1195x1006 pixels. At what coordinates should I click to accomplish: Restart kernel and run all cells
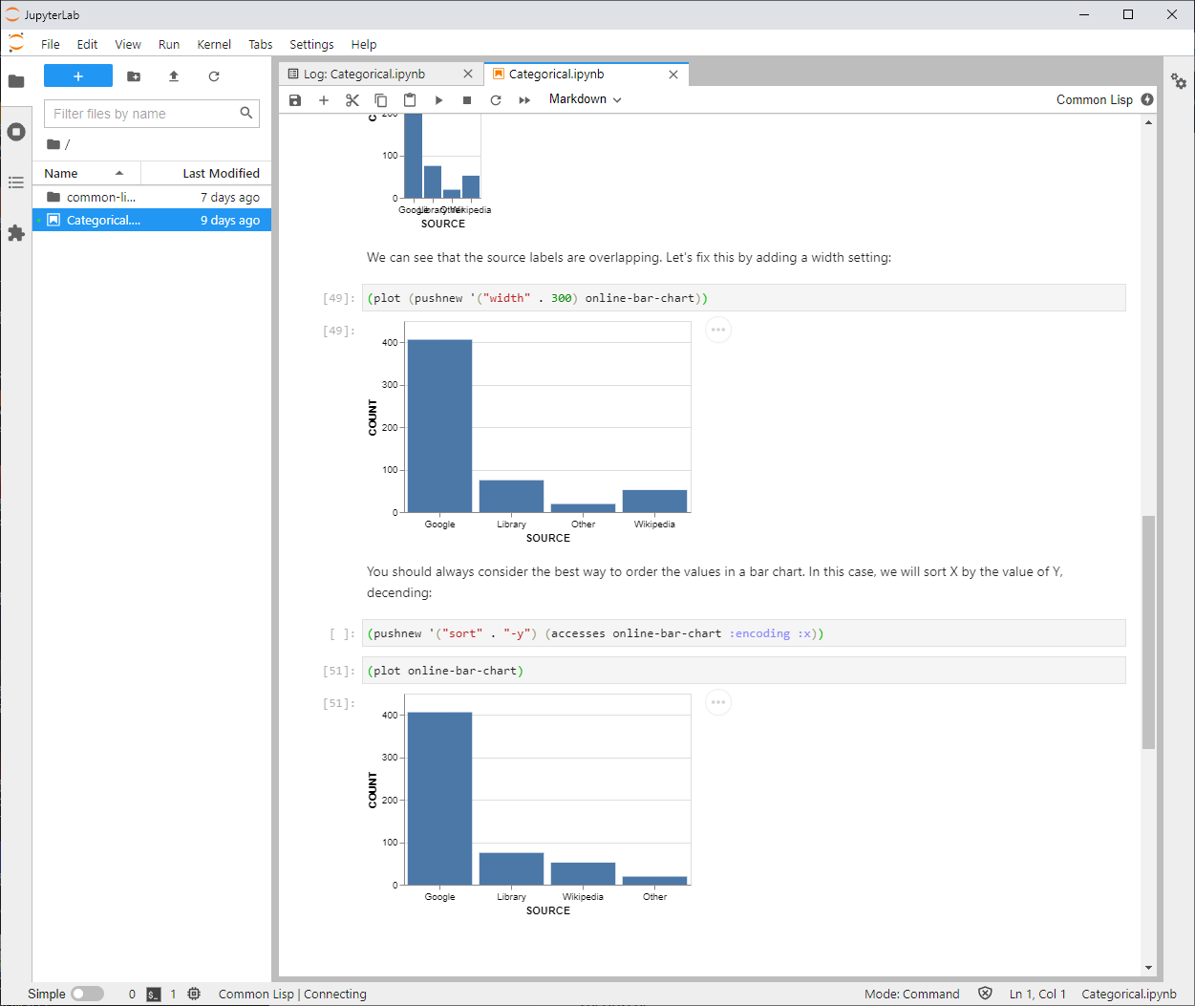524,100
